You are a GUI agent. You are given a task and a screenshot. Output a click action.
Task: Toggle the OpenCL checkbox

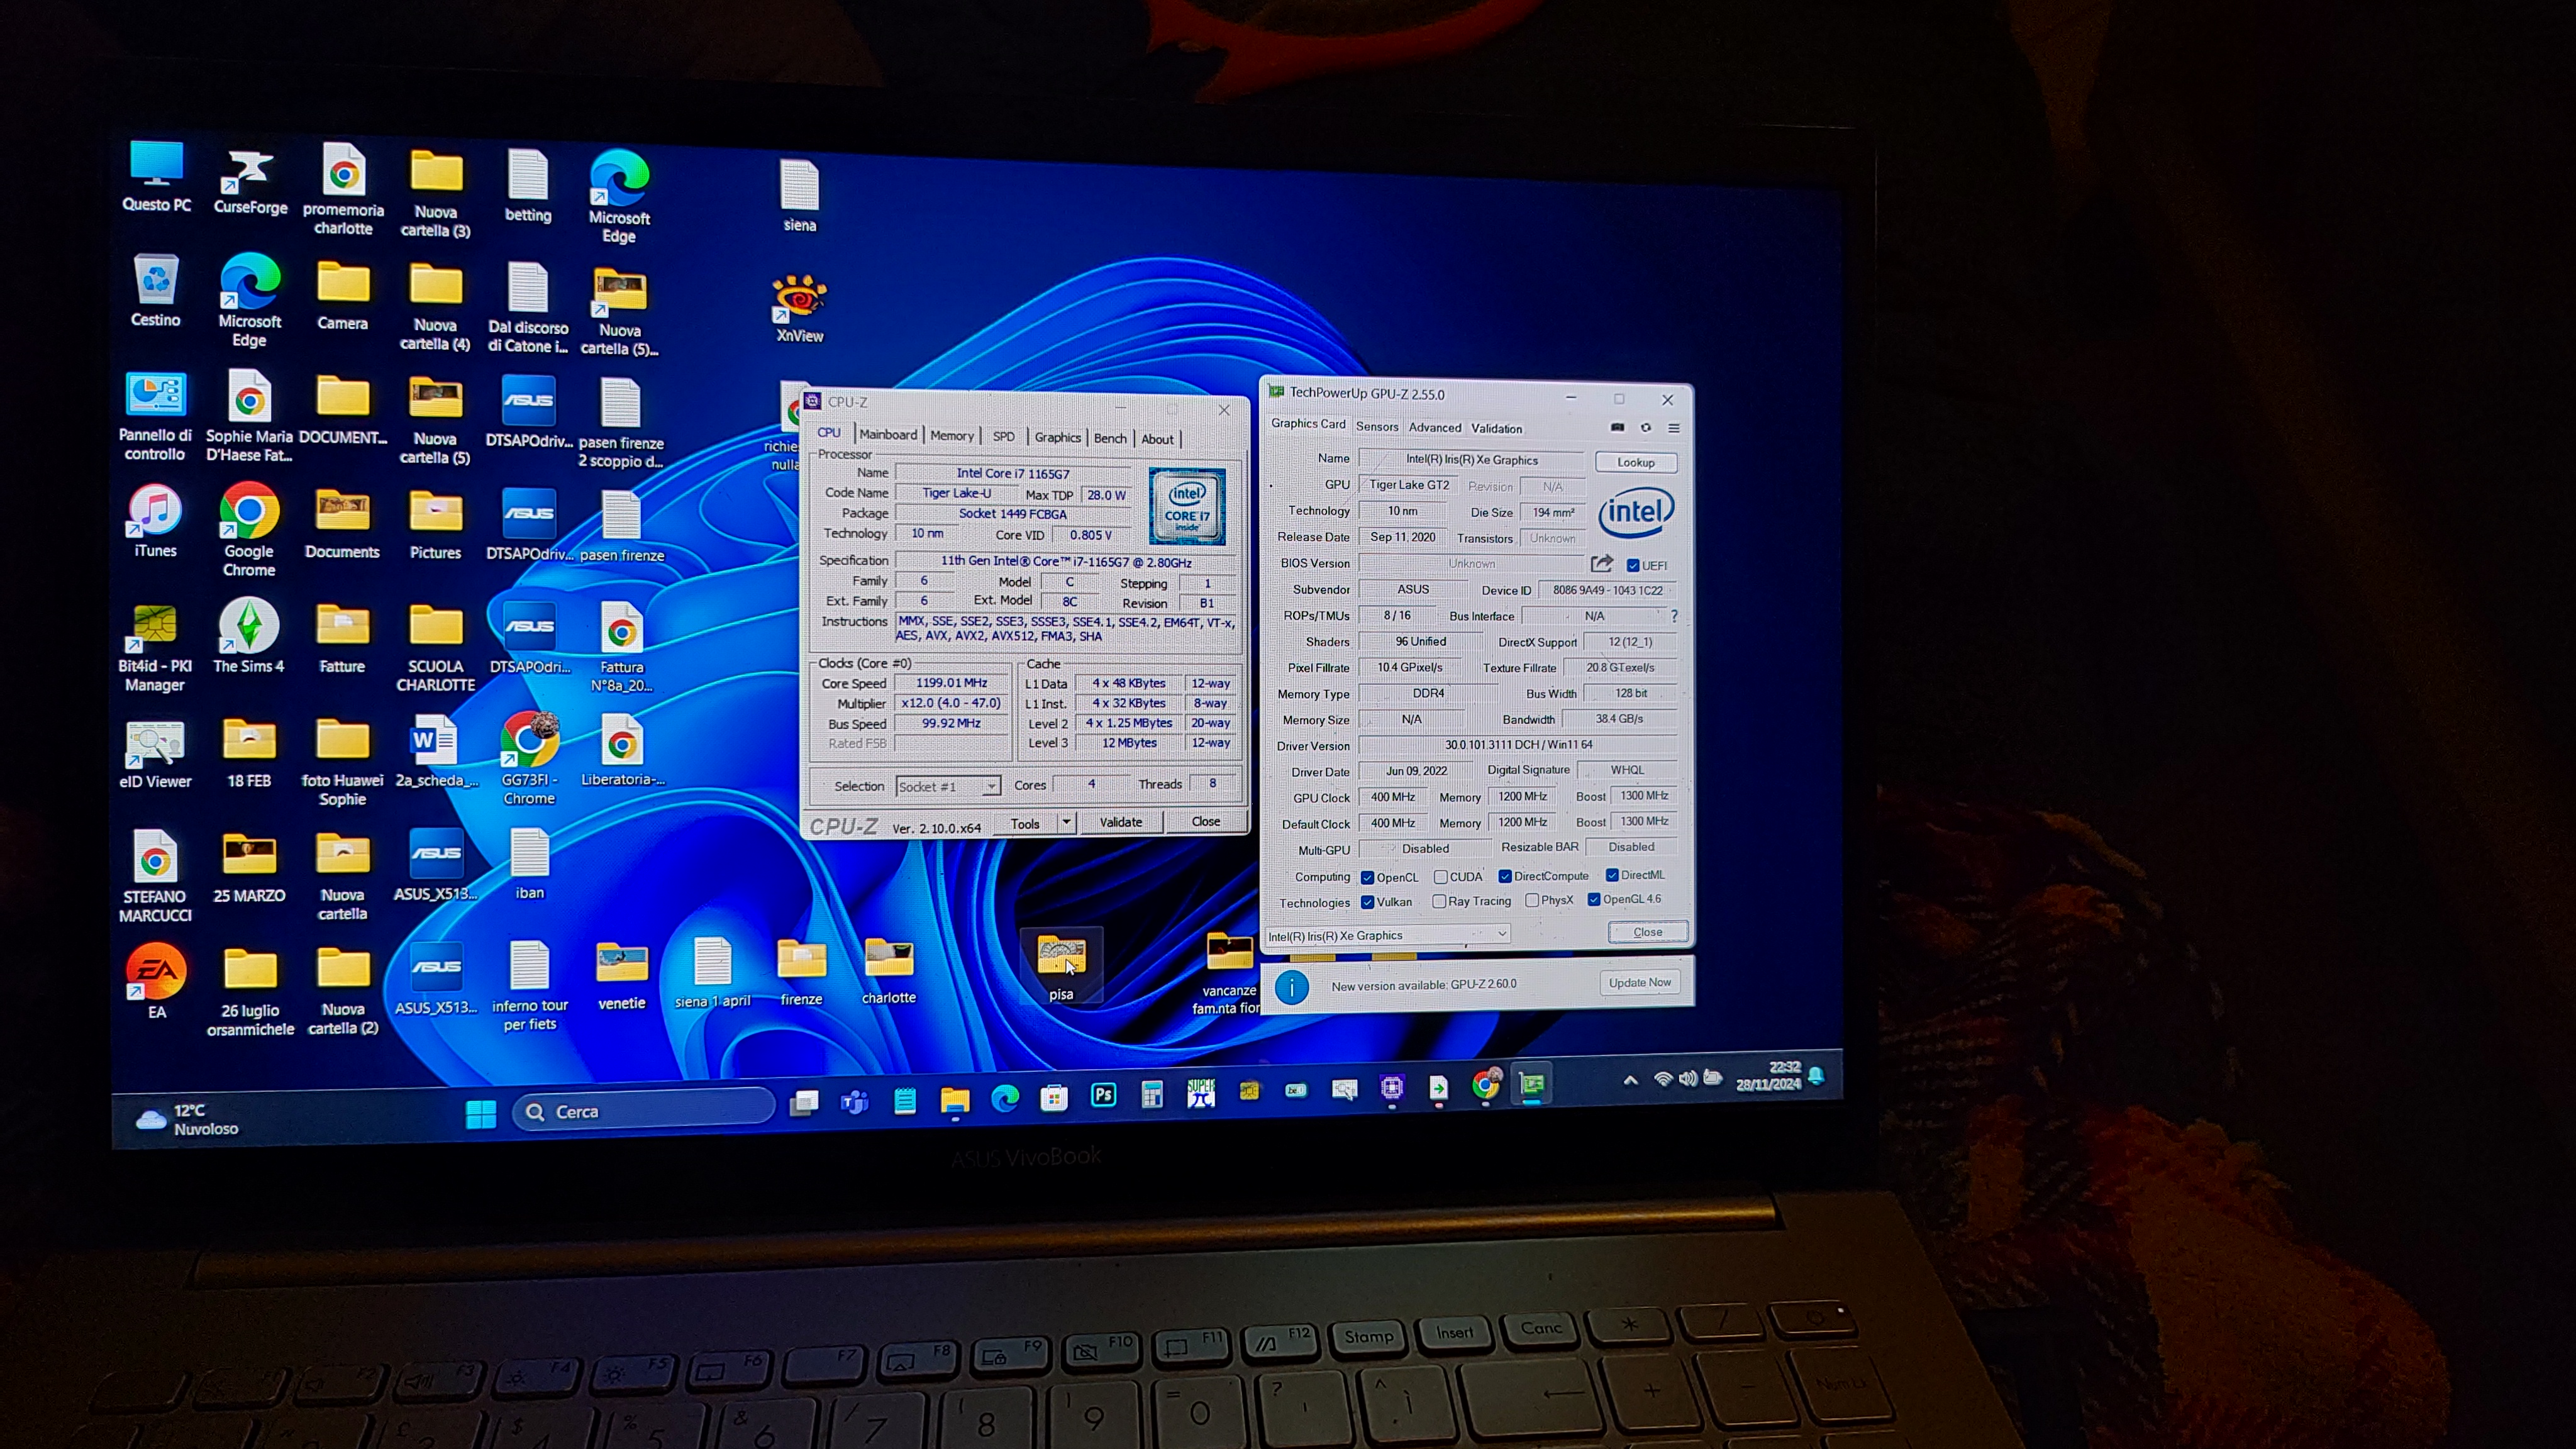point(1367,878)
